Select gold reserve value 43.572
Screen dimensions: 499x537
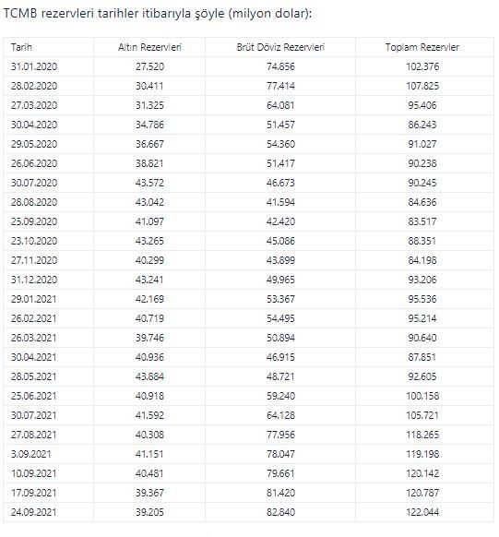pyautogui.click(x=149, y=183)
